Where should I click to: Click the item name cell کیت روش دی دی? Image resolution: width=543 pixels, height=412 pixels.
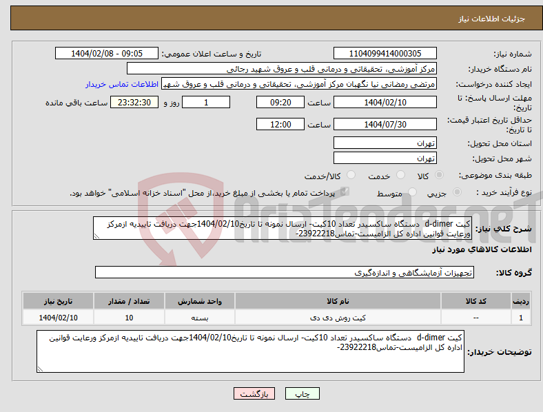pos(338,318)
